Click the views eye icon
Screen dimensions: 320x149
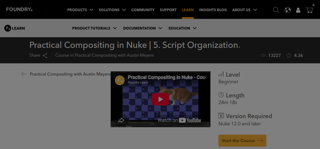pos(263,55)
